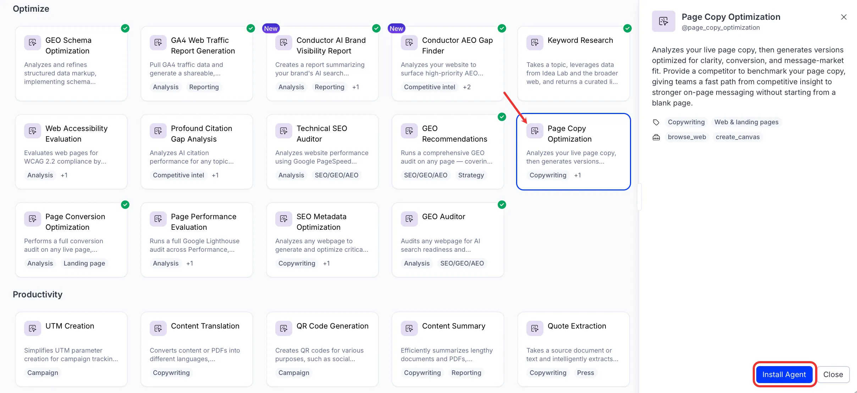Viewport: 857px width, 393px height.
Task: Click SEO/GEO/AEO tag on Technical SEO Auditor
Action: pyautogui.click(x=336, y=175)
